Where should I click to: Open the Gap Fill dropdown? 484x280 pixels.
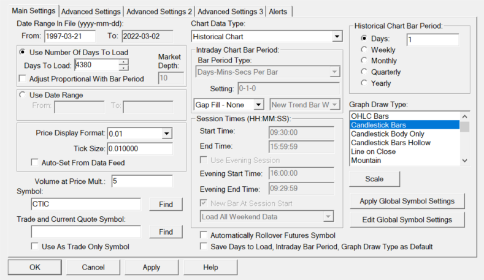tap(258, 105)
